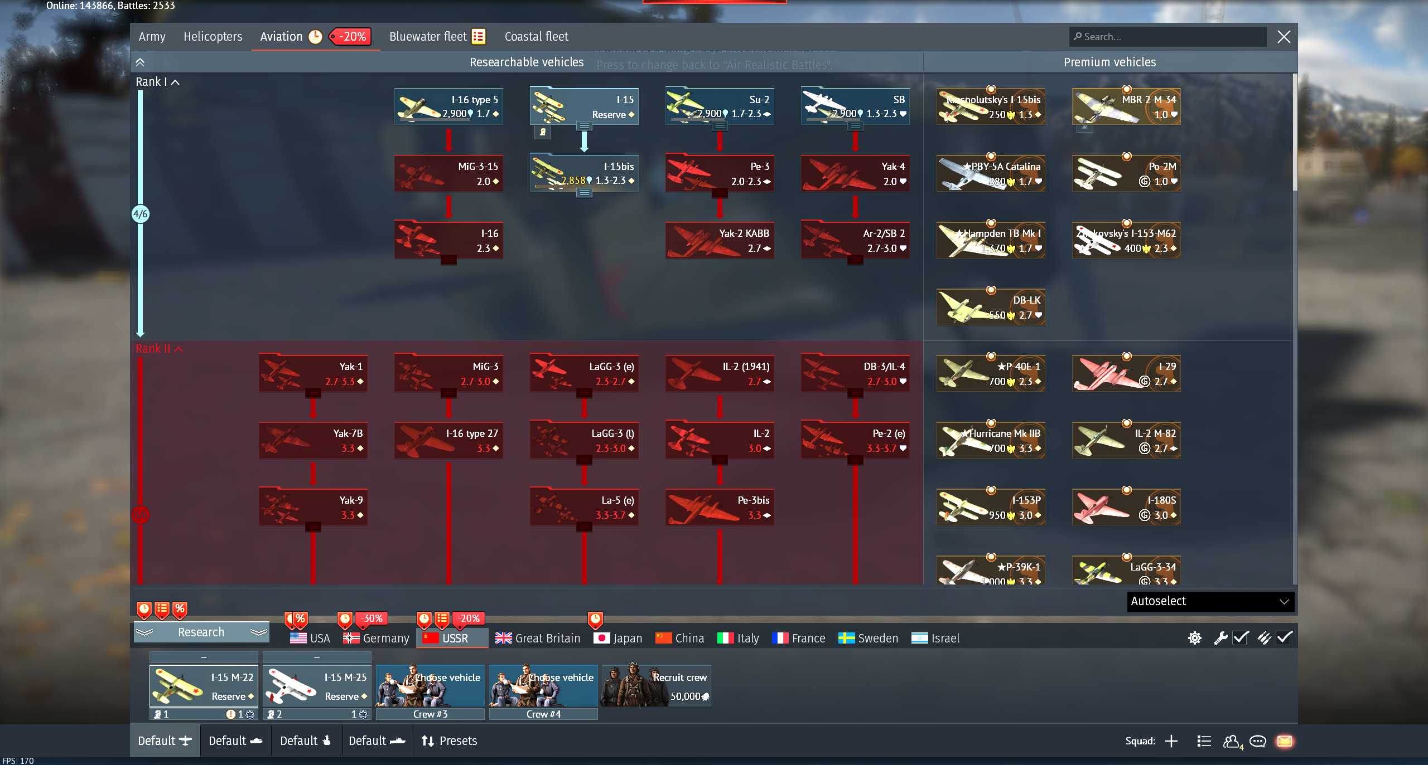This screenshot has width=1428, height=765.
Task: Click the plus icon next to Squad
Action: [1171, 741]
